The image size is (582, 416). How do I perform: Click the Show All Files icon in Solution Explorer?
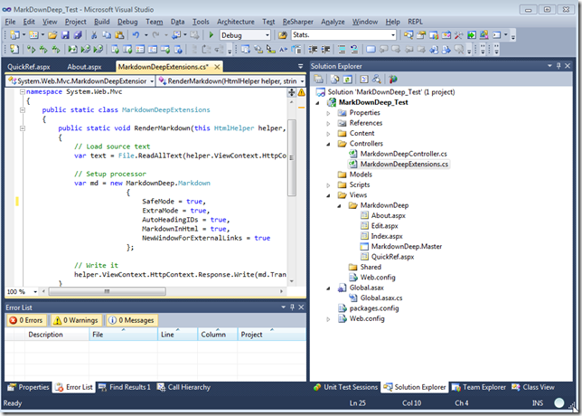pos(334,80)
